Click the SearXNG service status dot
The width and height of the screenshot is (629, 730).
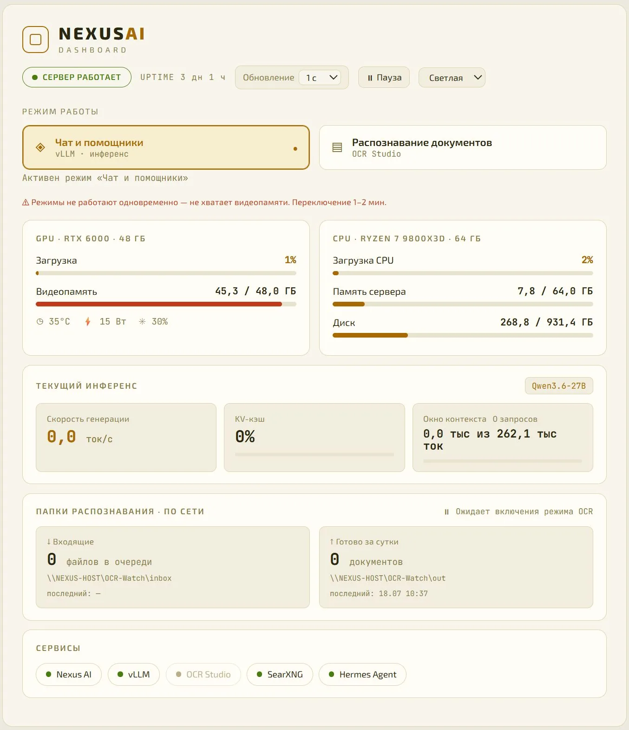[259, 674]
